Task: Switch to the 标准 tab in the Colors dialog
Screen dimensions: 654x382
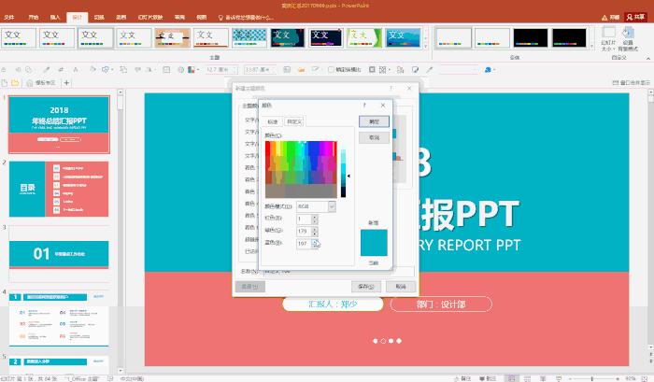Action: [273, 121]
